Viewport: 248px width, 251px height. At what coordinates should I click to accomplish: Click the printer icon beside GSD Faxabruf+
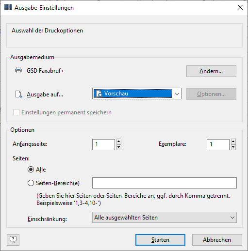point(18,70)
